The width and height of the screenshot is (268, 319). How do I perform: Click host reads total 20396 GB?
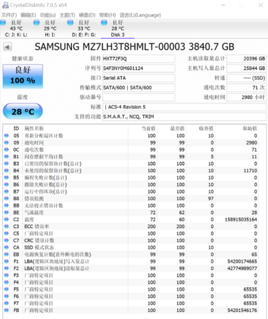[x=247, y=58]
